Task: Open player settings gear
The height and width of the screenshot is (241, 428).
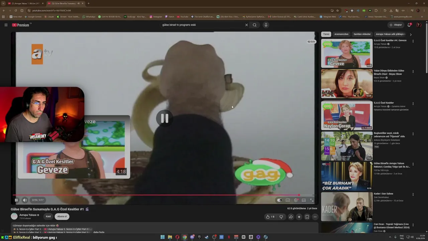Action: pyautogui.click(x=296, y=200)
